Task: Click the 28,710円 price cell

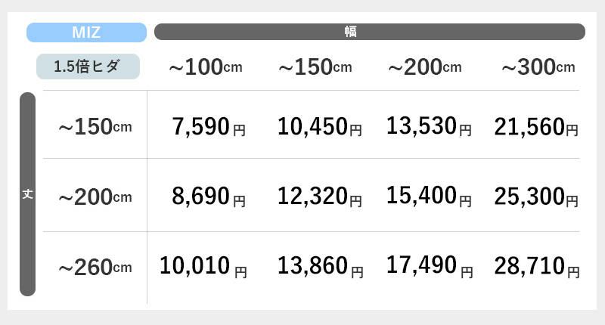Action: tap(537, 266)
